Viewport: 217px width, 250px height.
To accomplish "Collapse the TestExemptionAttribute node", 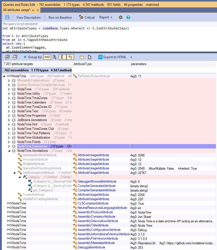I will coord(15,173).
